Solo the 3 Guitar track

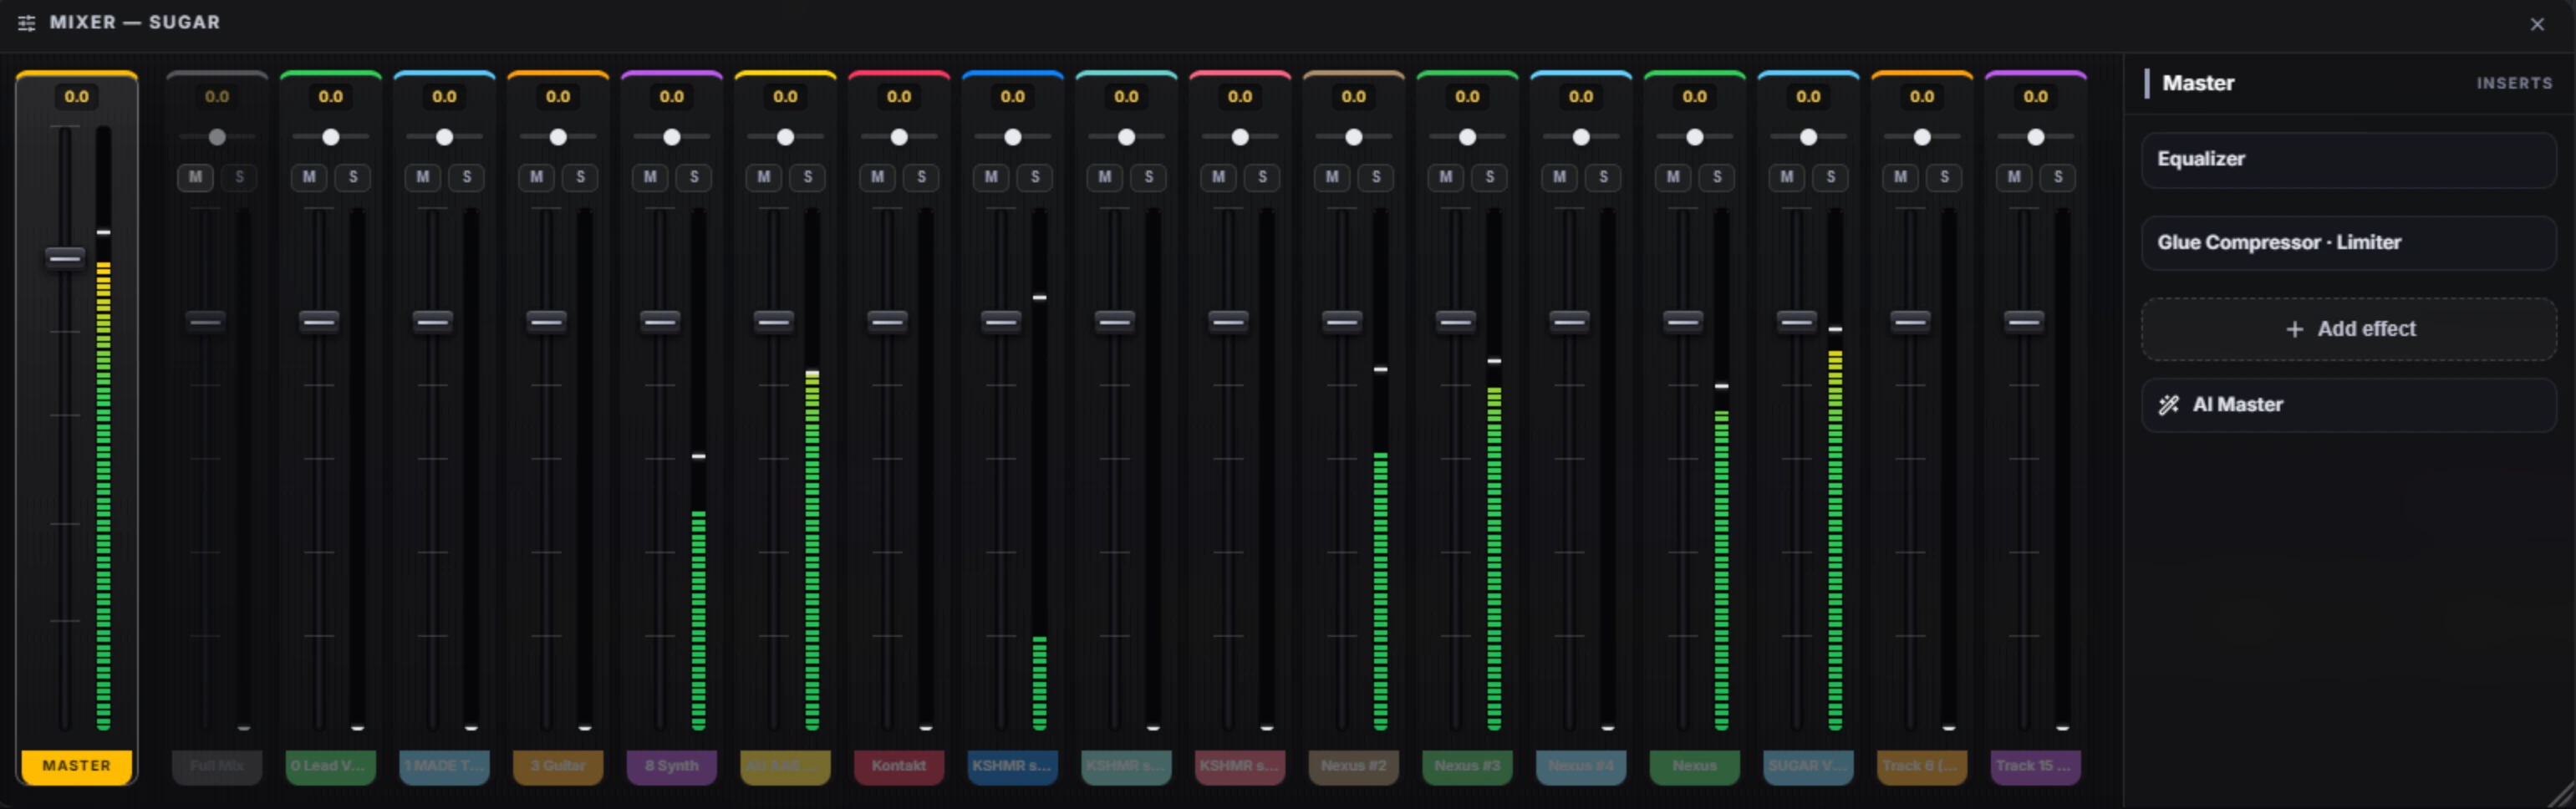click(x=581, y=177)
